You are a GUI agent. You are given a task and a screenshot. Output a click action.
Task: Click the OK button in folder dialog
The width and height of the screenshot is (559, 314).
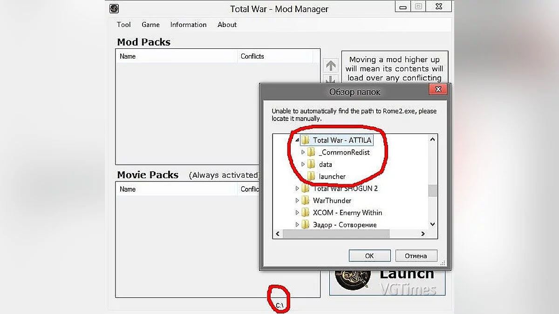[x=369, y=255]
